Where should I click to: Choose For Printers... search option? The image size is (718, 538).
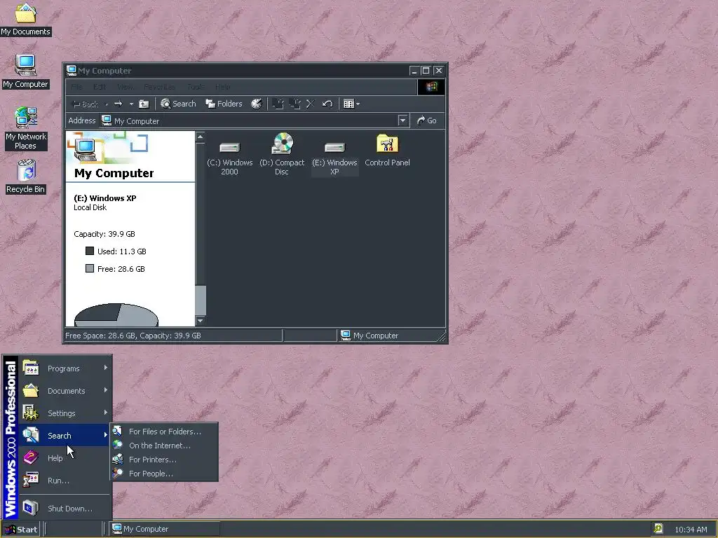click(x=164, y=460)
